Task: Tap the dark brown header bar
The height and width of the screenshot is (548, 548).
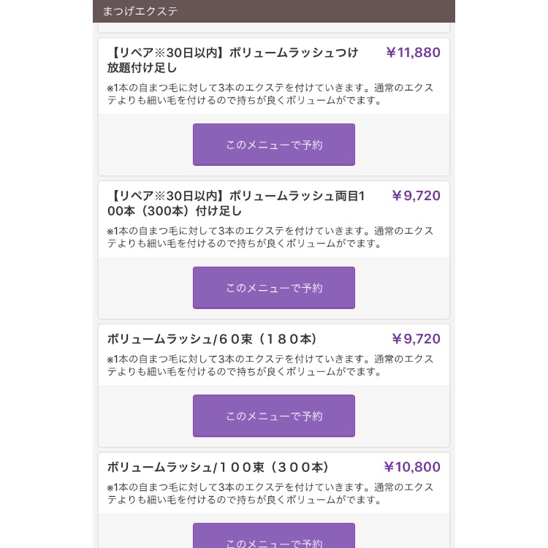Action: 329,11
